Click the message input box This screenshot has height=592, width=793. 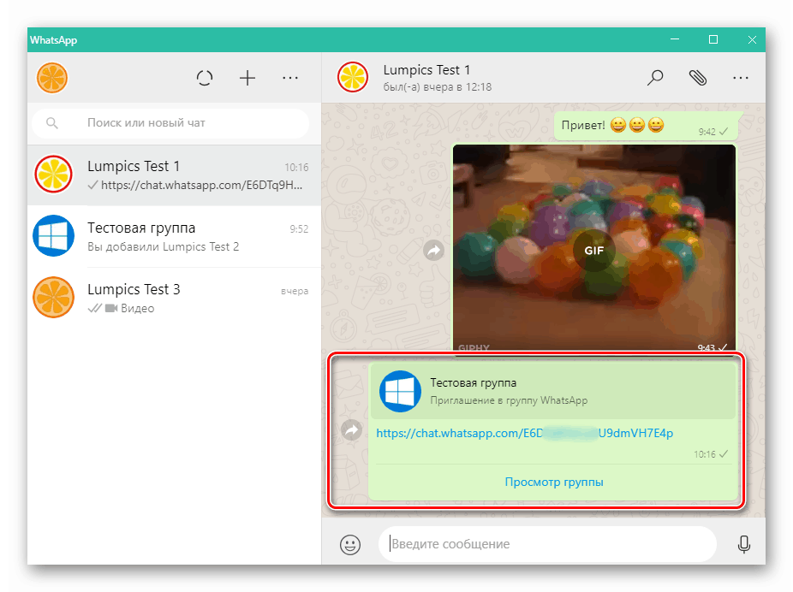548,543
